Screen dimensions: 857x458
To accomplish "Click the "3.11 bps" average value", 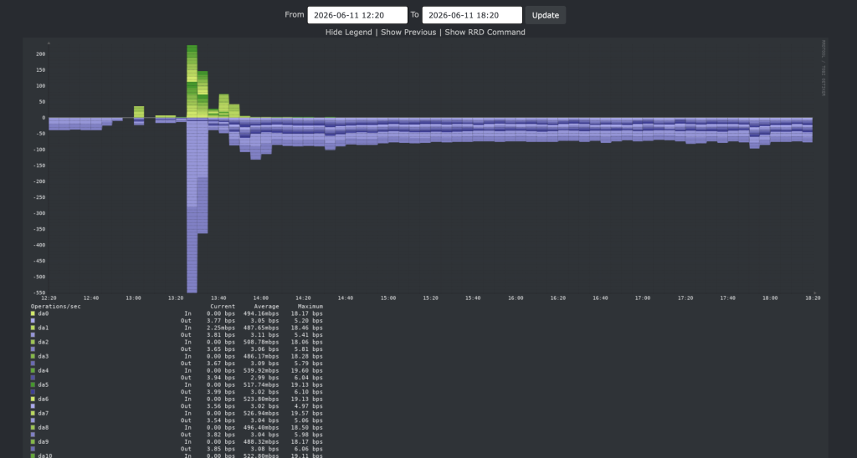I will point(264,335).
